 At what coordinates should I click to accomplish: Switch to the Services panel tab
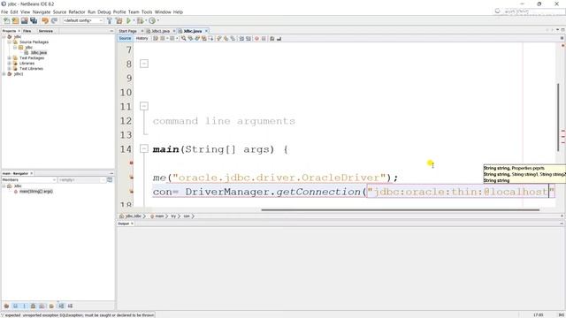pos(45,31)
